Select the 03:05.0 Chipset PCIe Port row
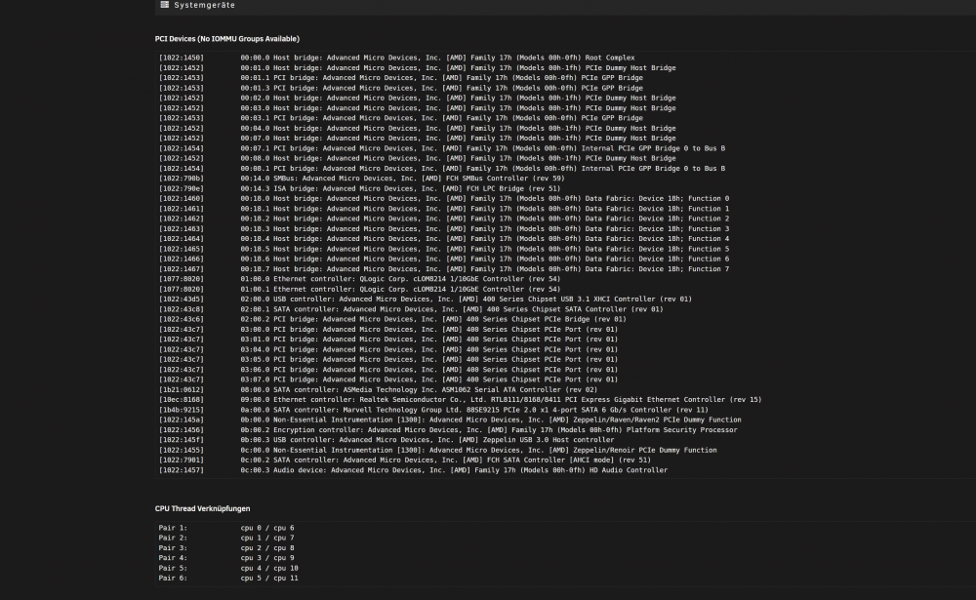 pos(387,359)
